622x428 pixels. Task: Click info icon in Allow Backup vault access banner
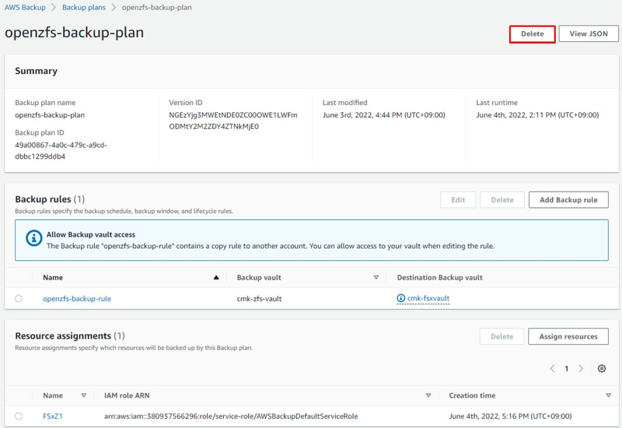click(x=34, y=238)
